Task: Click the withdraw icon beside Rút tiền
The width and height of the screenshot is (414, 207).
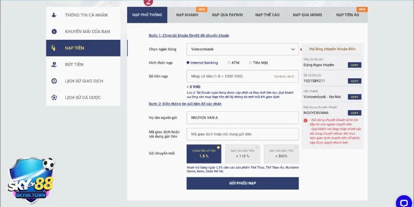Action: click(54, 64)
